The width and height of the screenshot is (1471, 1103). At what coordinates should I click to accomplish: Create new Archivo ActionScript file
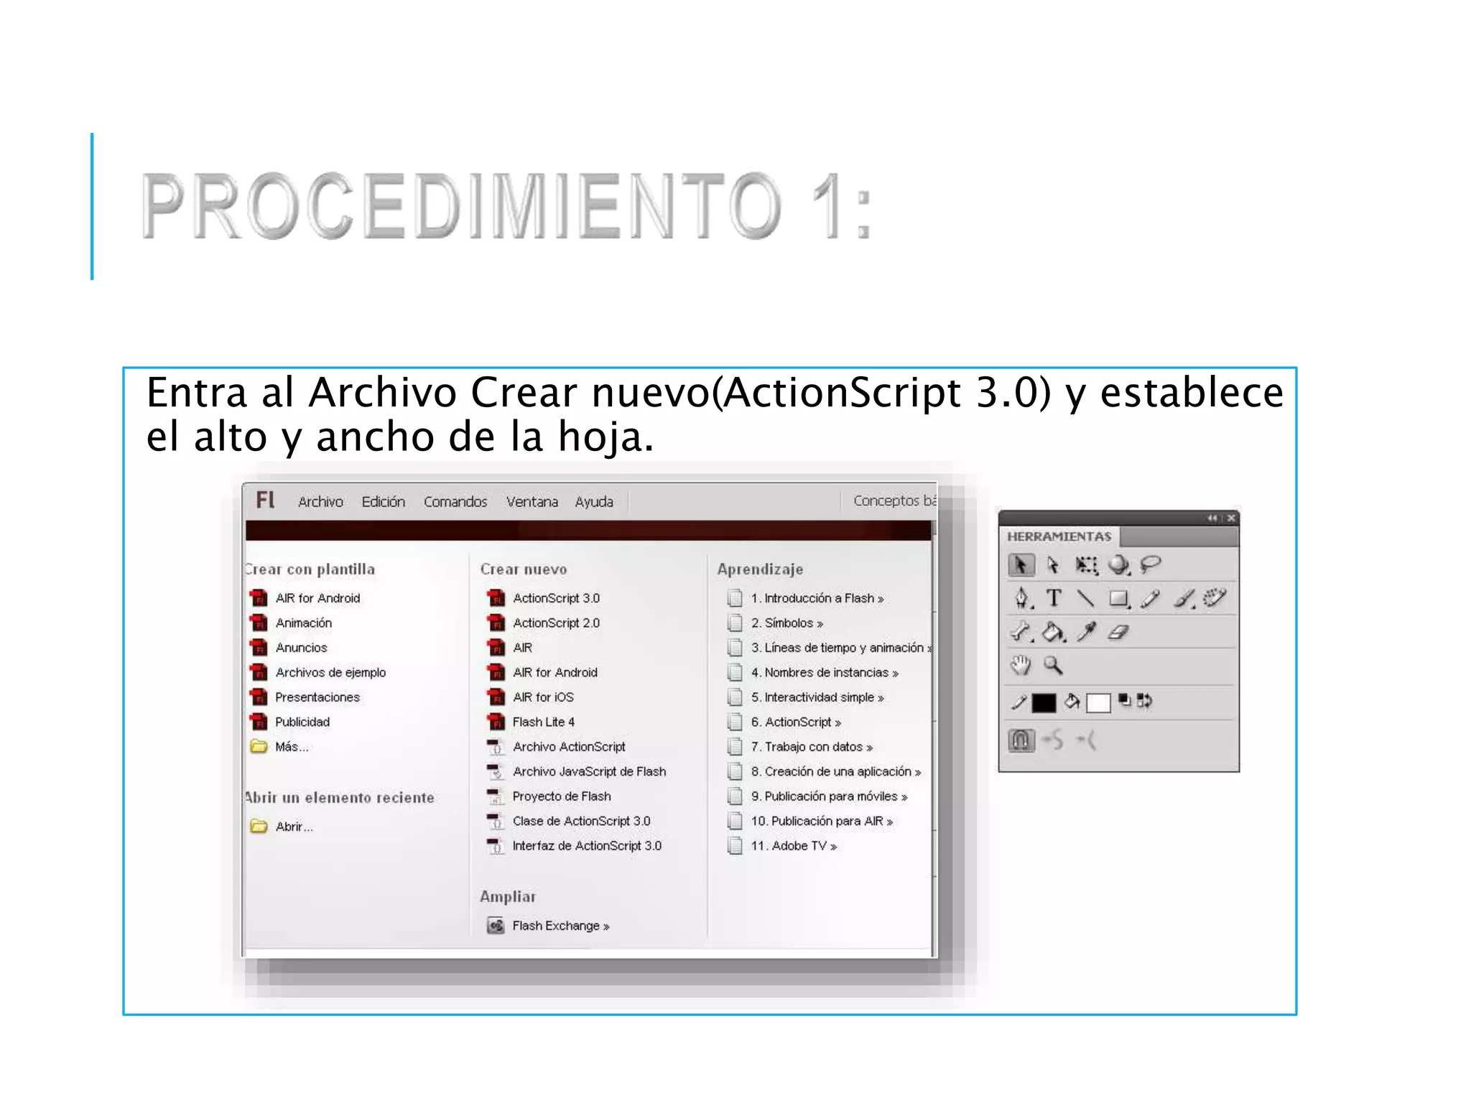(x=568, y=747)
